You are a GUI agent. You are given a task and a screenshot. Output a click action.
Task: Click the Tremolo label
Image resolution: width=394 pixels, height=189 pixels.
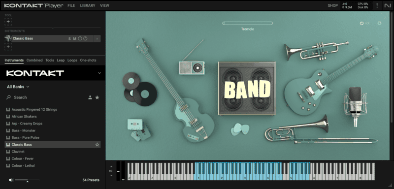click(x=248, y=29)
